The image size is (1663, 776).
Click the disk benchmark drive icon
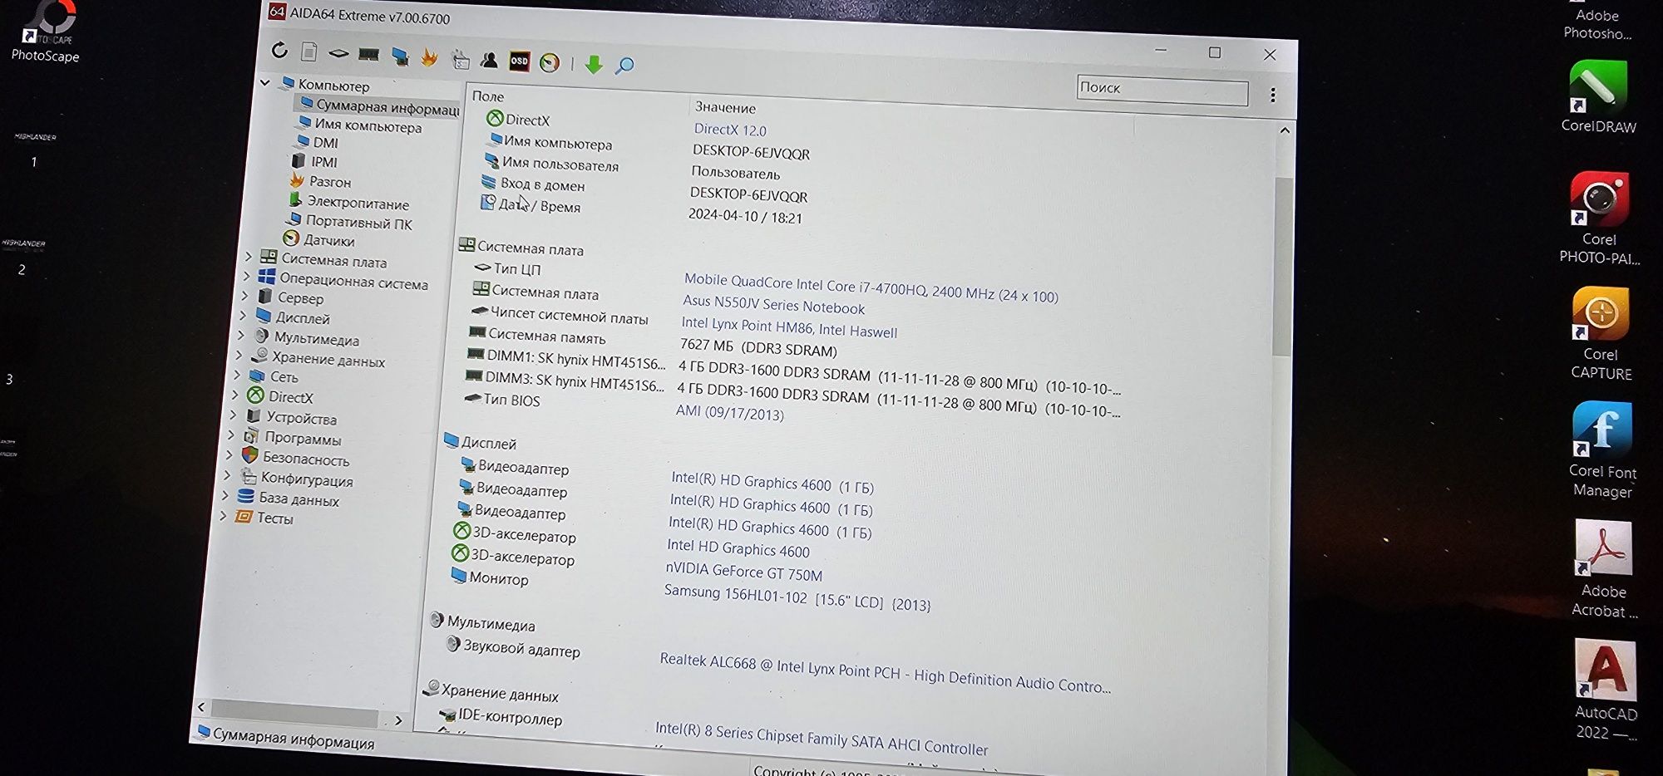point(338,53)
